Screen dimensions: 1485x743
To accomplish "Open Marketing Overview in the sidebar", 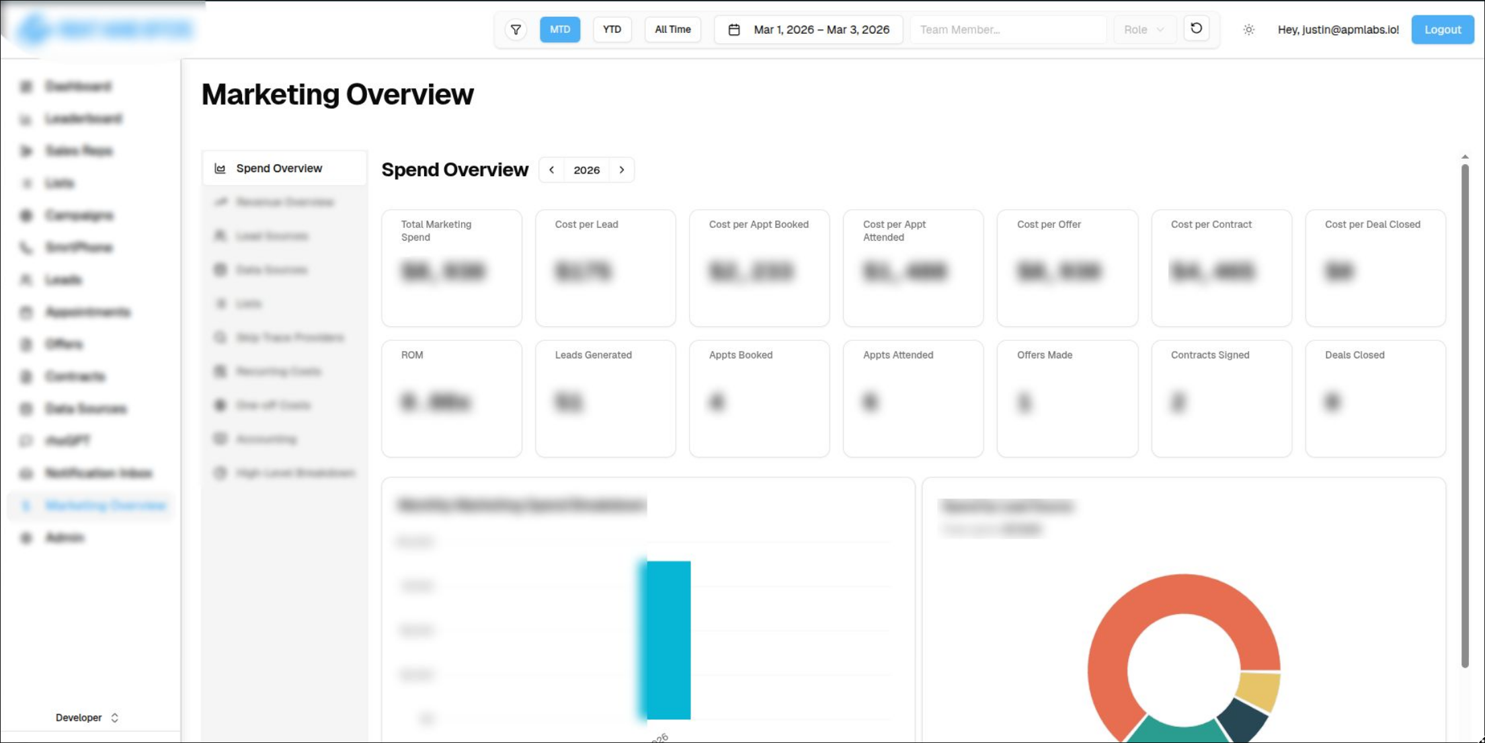I will coord(92,505).
